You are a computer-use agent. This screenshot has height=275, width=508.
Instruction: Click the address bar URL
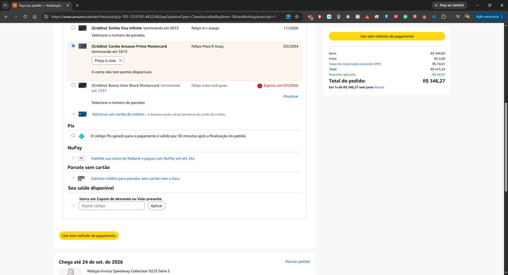point(163,16)
